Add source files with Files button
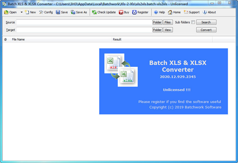238x163 pixels. tap(168, 22)
